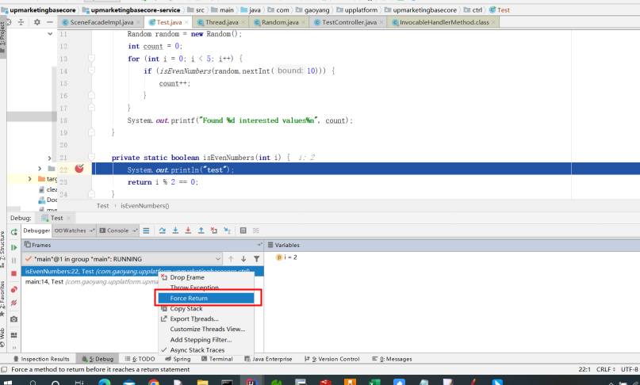
Task: Switch to Debugger tab
Action: (36, 231)
